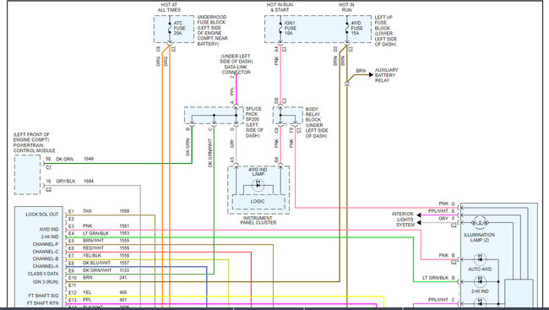Click the 4WD FUSE 15A fuse symbol
The image size is (549, 310).
[x=346, y=28]
